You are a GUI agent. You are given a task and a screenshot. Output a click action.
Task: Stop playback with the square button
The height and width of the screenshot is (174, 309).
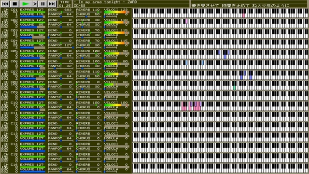click(15, 4)
